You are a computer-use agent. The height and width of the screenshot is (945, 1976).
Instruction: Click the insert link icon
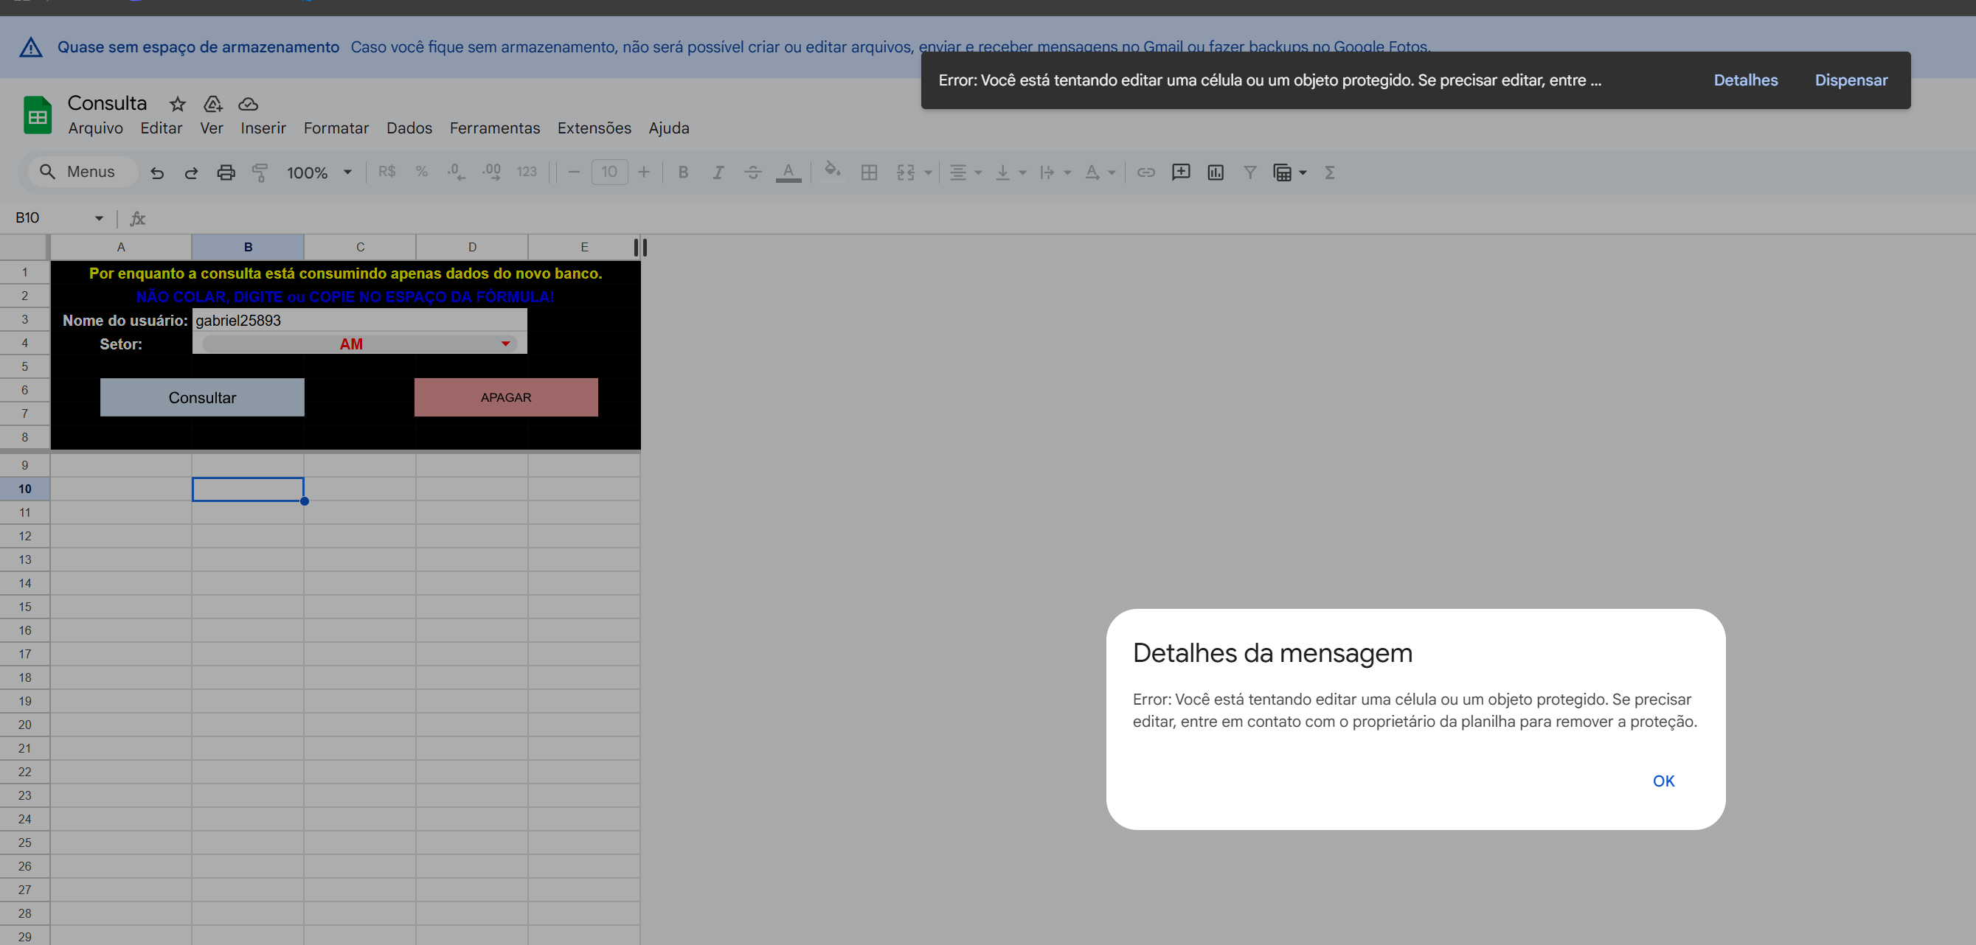(1145, 172)
